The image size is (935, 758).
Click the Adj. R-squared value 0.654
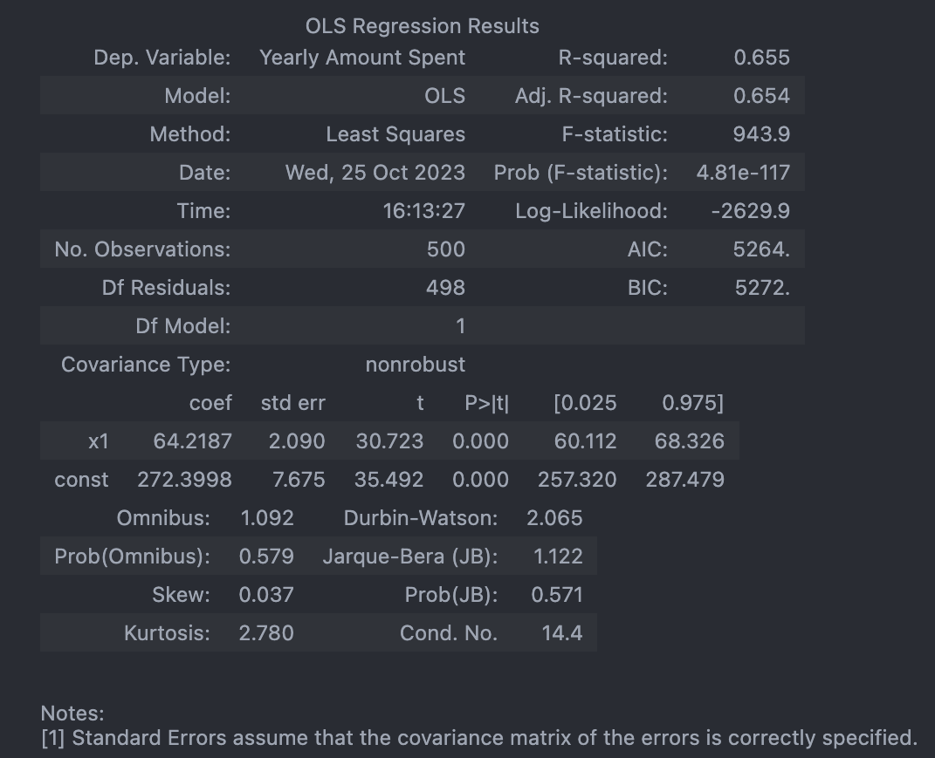[761, 96]
